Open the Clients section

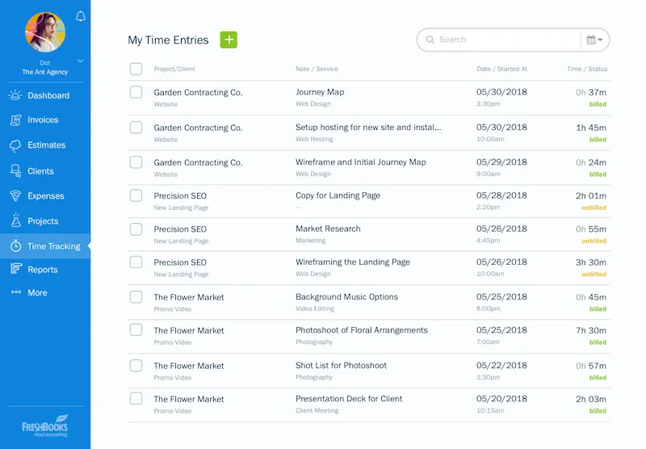tap(40, 171)
